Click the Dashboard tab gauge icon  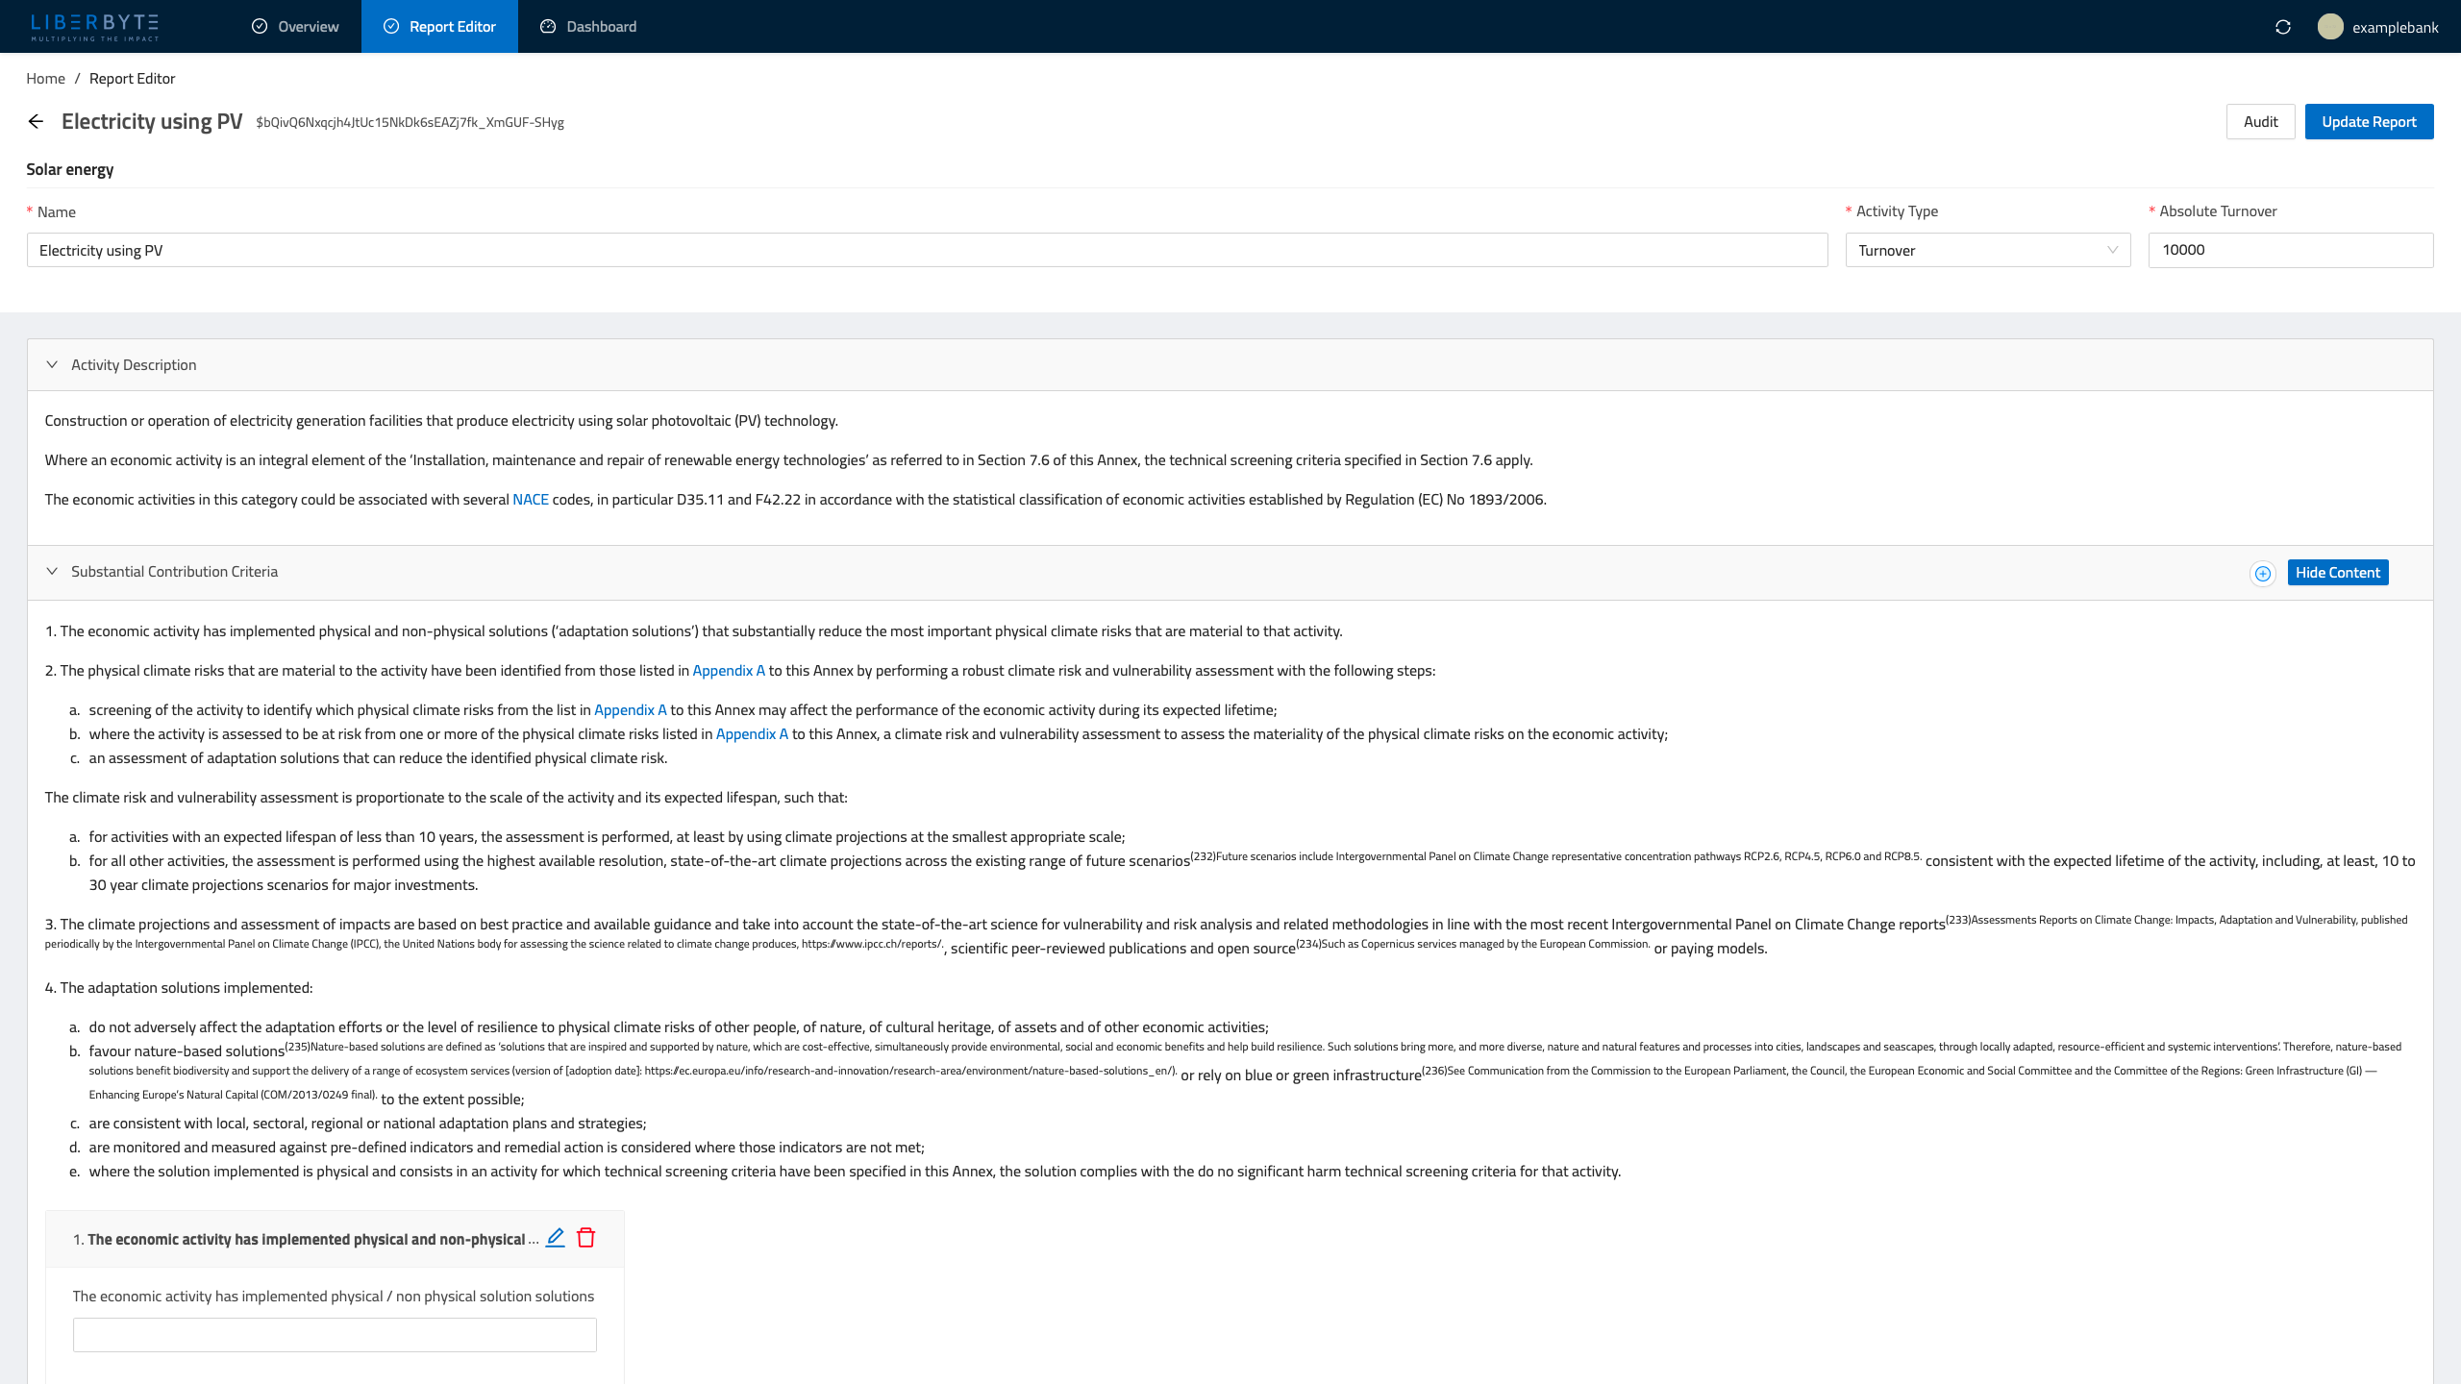tap(548, 26)
